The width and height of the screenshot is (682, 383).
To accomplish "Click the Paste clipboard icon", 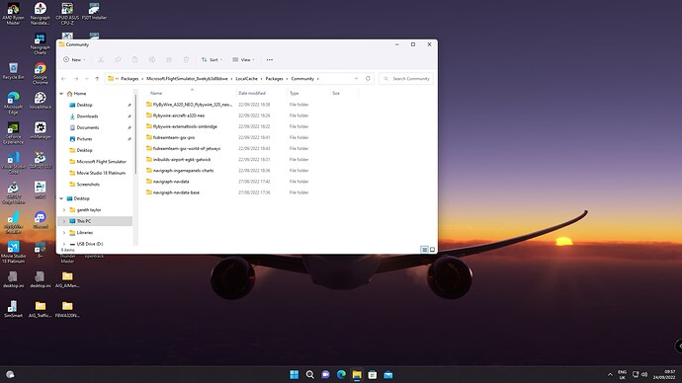I will (x=134, y=59).
